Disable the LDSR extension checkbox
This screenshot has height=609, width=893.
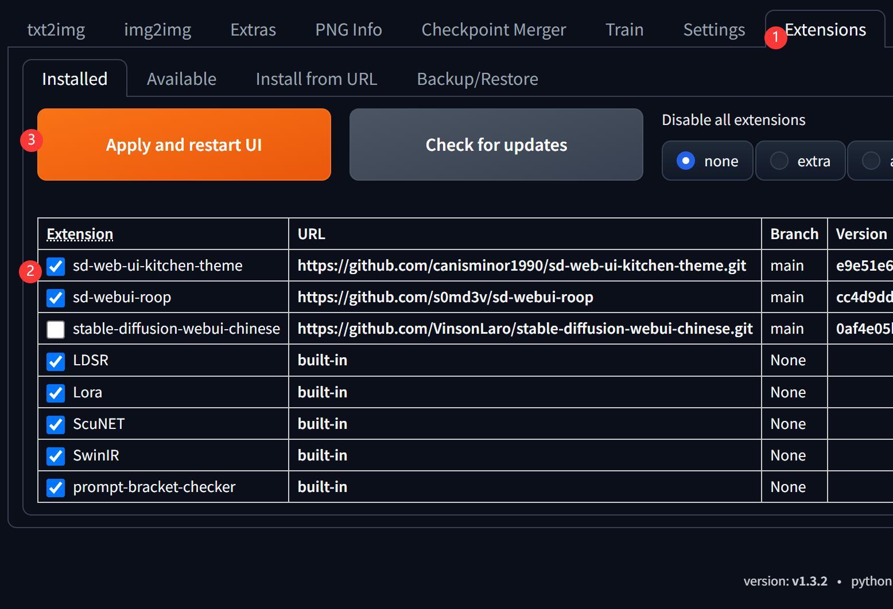coord(56,361)
